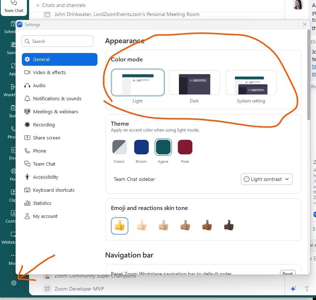Select Dark color mode thumbnail
This screenshot has height=300, width=316.
195,82
